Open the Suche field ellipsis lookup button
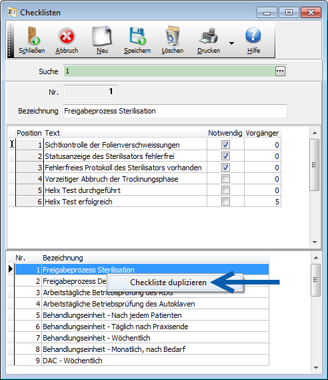The image size is (328, 380). pyautogui.click(x=280, y=71)
